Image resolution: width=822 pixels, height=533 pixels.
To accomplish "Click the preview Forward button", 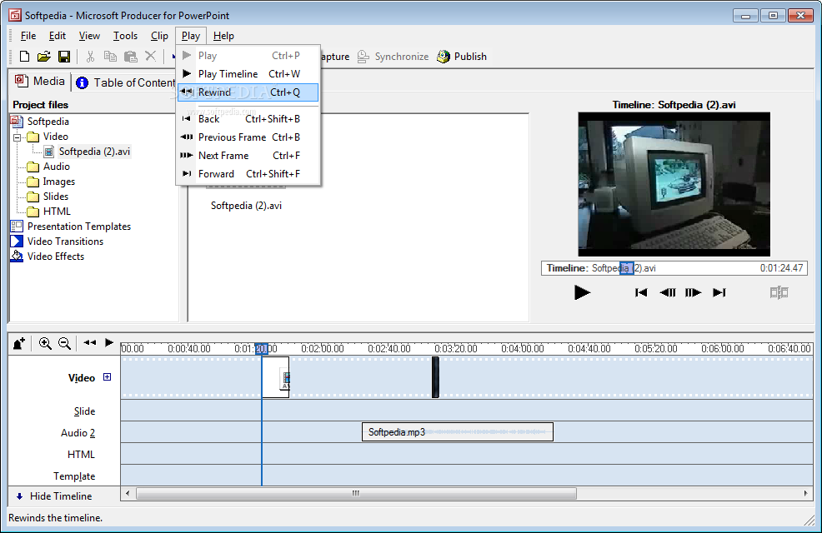I will click(719, 292).
